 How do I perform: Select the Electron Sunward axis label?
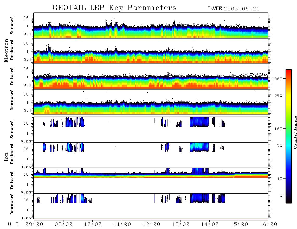12,26
